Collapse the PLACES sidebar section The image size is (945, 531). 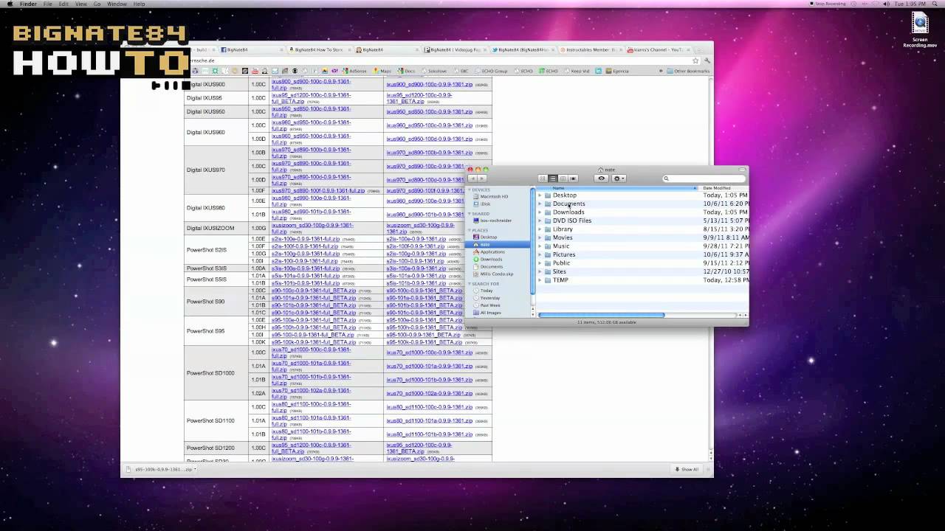[x=470, y=230]
